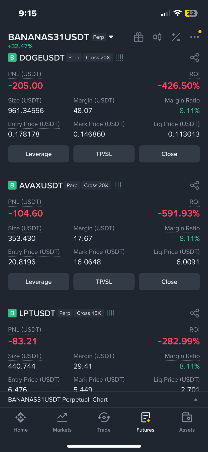The image size is (208, 452).
Task: Expand the BANANAS31USDT symbol dropdown arrow
Action: 111,37
